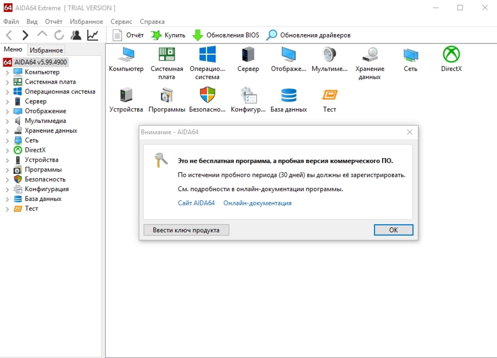Select Устройства in the left tree

(x=42, y=160)
